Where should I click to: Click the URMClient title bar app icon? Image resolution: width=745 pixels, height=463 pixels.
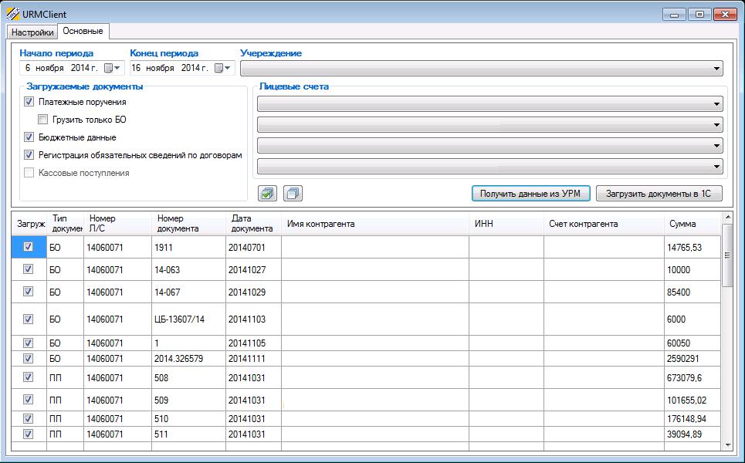pyautogui.click(x=13, y=14)
